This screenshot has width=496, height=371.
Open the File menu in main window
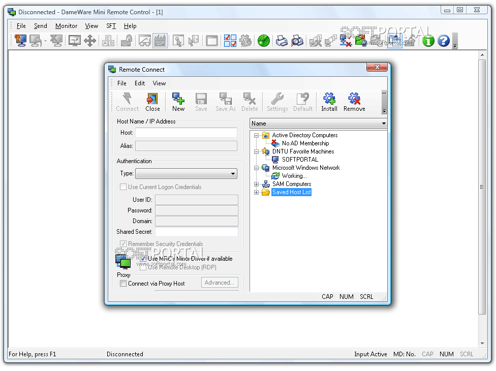click(x=21, y=26)
